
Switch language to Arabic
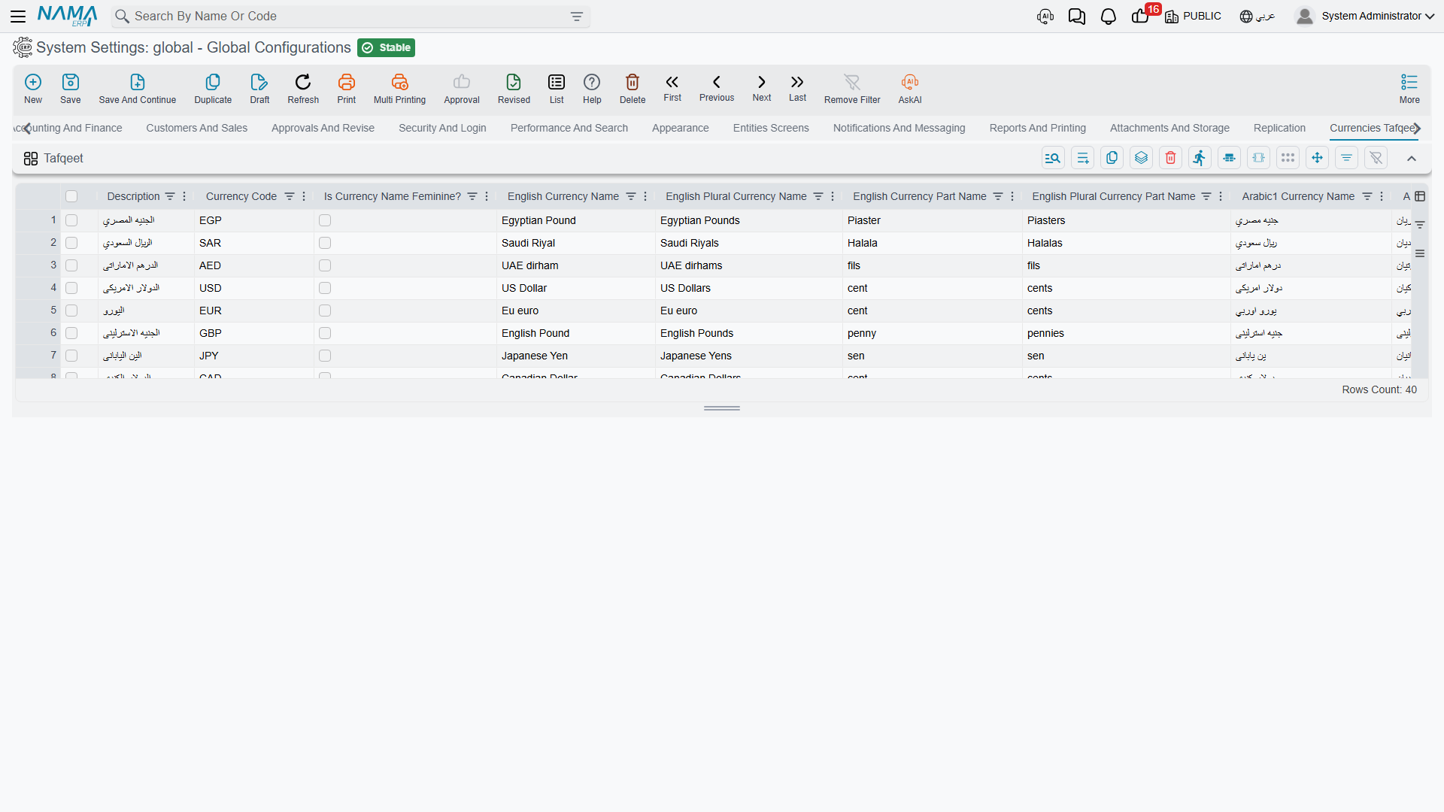(x=1257, y=17)
